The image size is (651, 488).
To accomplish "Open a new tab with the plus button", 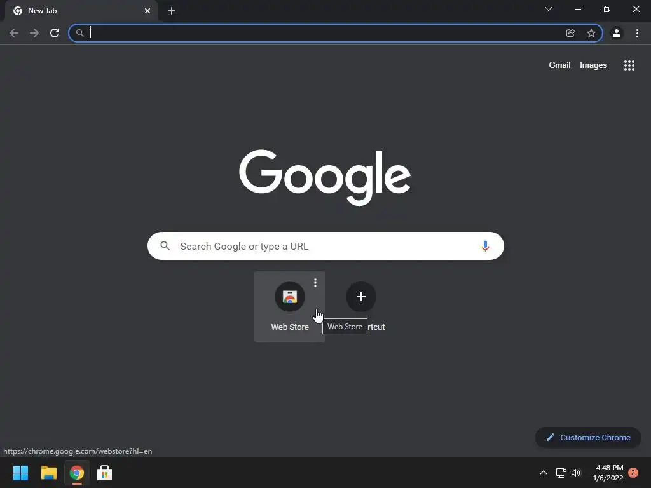I will 172,11.
